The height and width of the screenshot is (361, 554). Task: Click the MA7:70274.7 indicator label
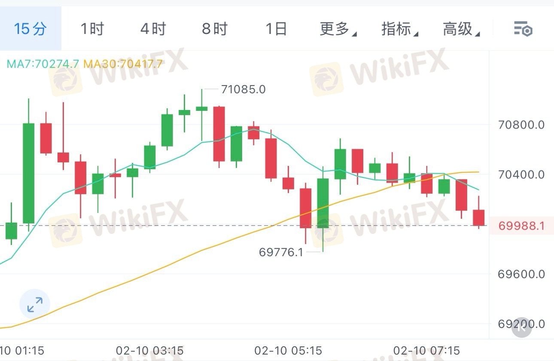click(43, 64)
